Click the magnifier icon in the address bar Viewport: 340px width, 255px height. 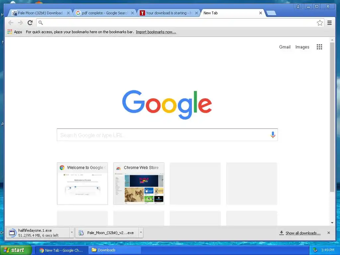point(41,23)
